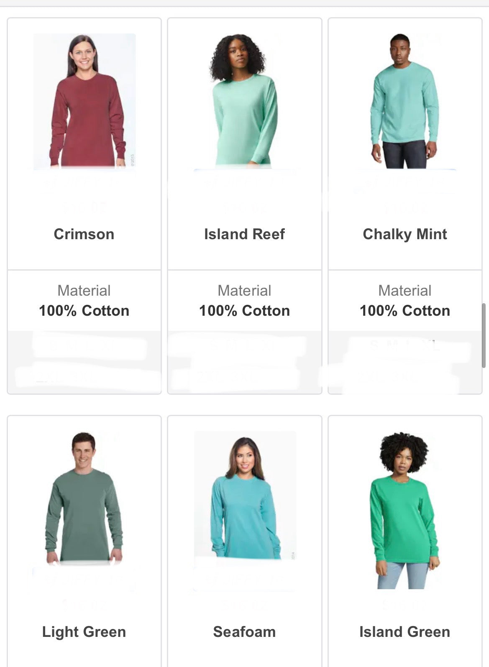The width and height of the screenshot is (489, 667).
Task: Click the Island Reef color name link
Action: coord(244,234)
